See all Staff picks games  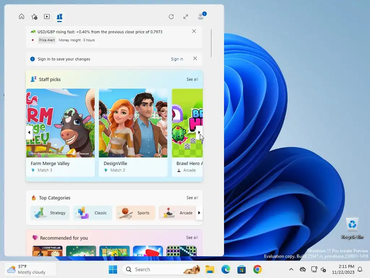pyautogui.click(x=192, y=79)
